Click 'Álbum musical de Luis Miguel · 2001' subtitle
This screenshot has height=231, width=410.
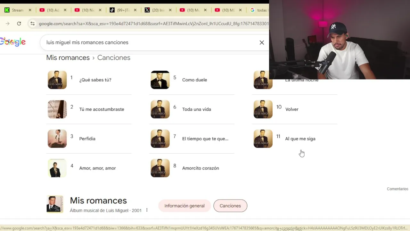tap(106, 210)
